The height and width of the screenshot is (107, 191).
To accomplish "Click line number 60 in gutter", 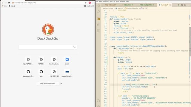I will point(105,85).
